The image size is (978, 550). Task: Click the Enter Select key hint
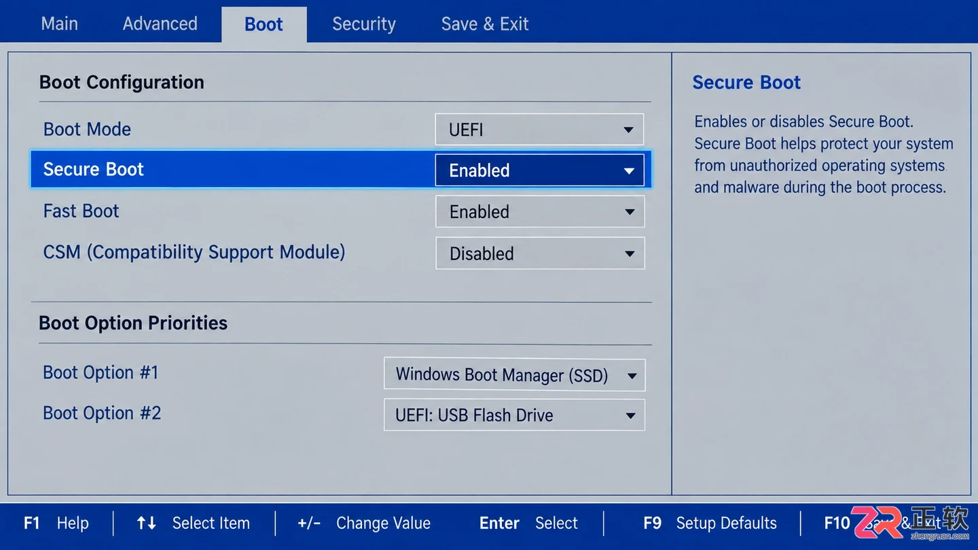(528, 523)
